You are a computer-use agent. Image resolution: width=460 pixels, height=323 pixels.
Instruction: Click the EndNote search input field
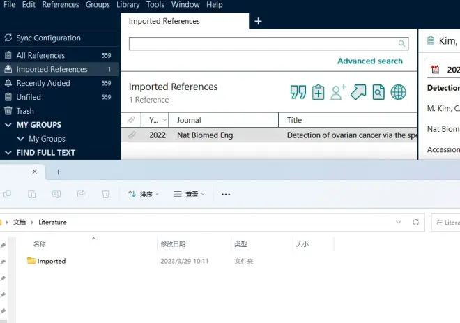tap(263, 43)
